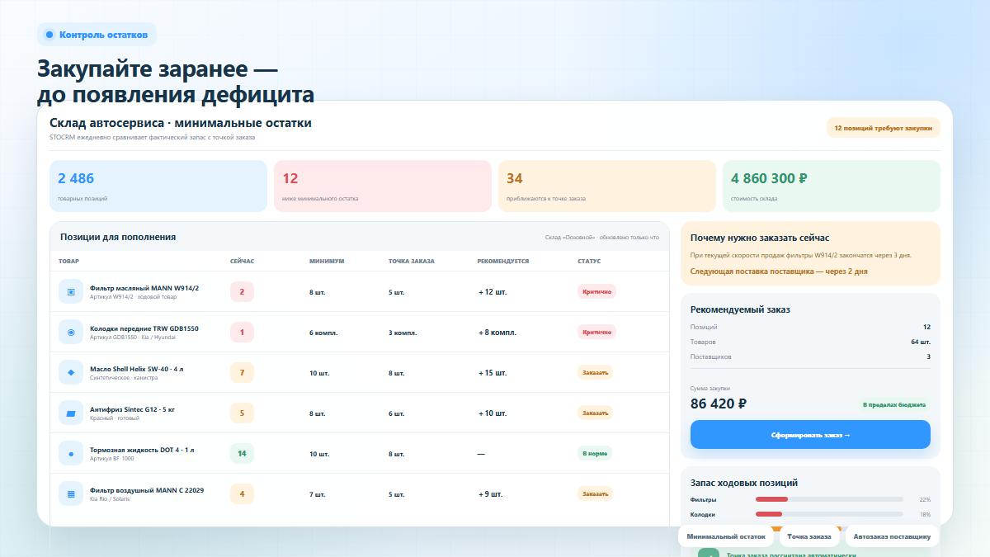Viewport: 990px width, 557px height.
Task: Select the 12 ниже минимального остатка card
Action: [383, 186]
